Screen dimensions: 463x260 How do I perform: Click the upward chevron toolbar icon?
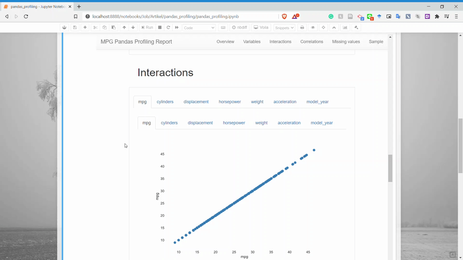tap(334, 27)
